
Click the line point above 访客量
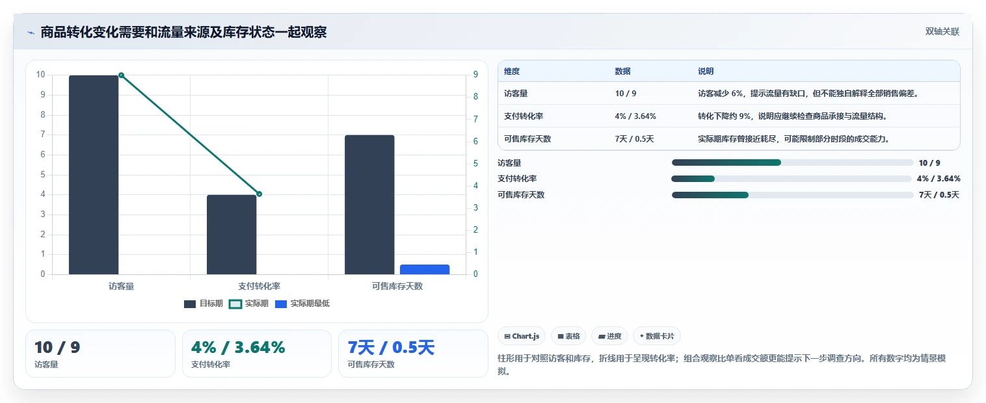[x=121, y=75]
